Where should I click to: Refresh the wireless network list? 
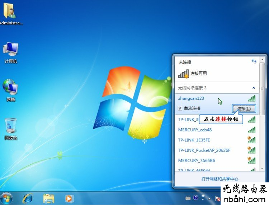(254, 61)
